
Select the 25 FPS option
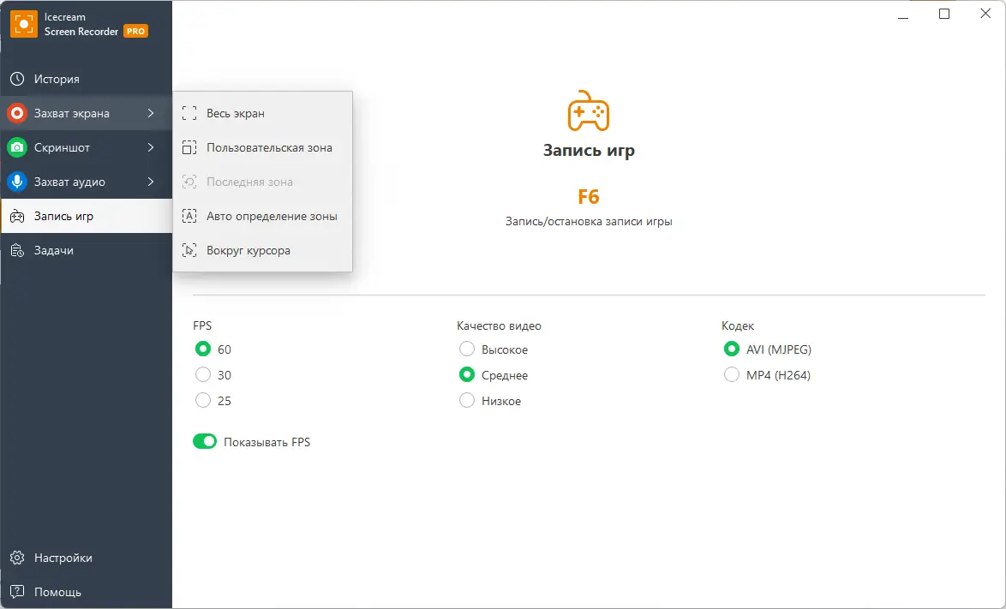click(x=203, y=401)
